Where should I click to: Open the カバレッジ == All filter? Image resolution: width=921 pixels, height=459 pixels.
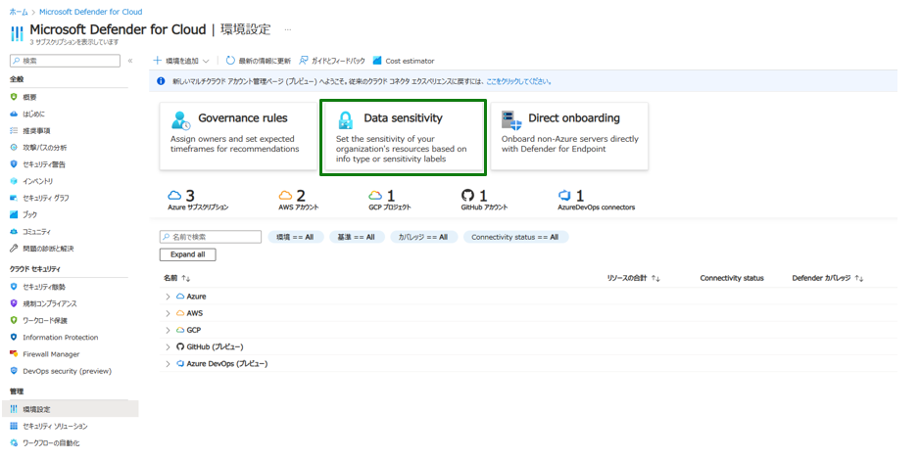coord(423,237)
